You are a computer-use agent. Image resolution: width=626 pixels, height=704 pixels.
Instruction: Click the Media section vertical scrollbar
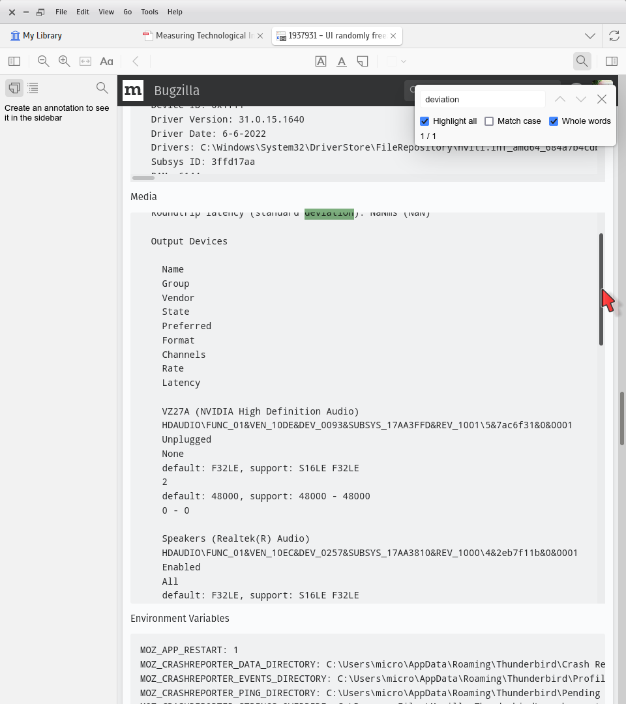pos(601,289)
